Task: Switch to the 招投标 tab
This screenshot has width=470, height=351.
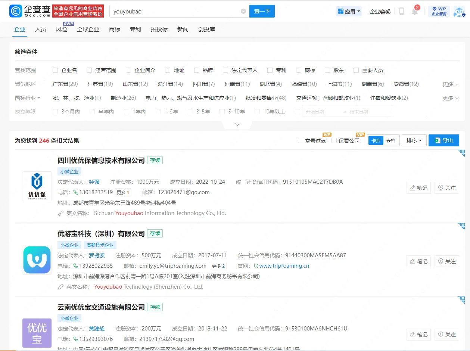Action: point(159,29)
